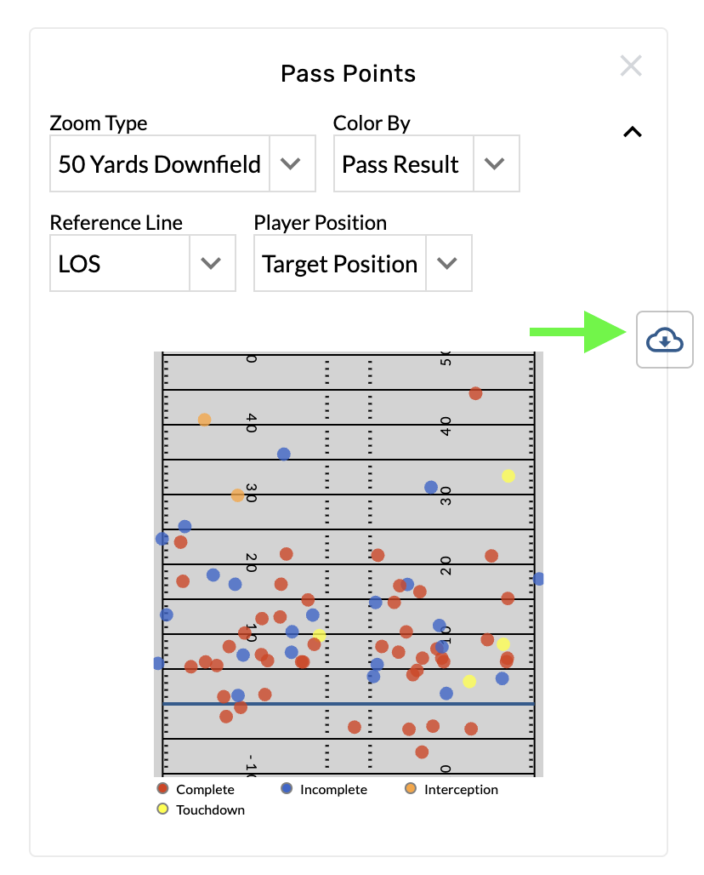Click the Incomplete legend label

[333, 790]
